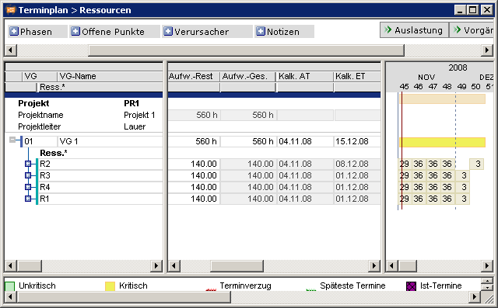Click calendar week 45 in Gantt header

404,87
